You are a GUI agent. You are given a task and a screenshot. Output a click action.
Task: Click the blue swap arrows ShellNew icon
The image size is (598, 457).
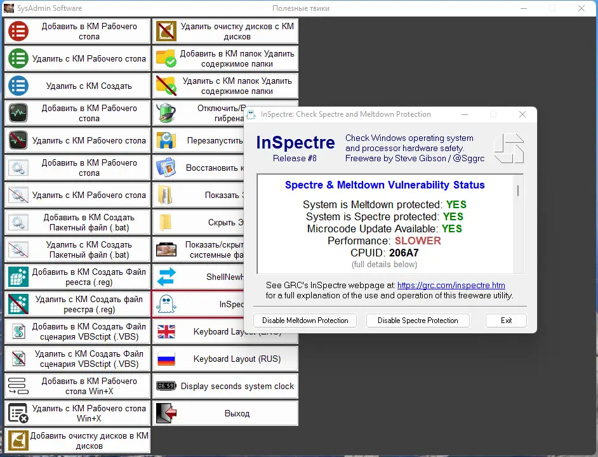166,277
